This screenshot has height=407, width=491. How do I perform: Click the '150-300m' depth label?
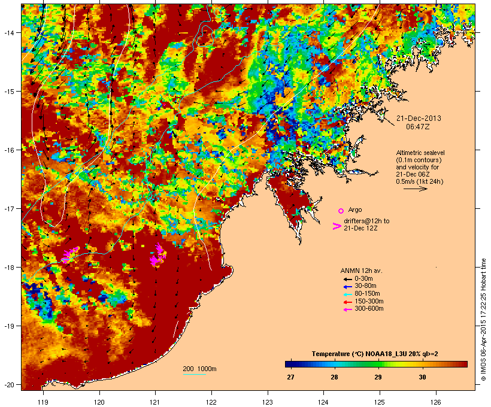click(369, 301)
